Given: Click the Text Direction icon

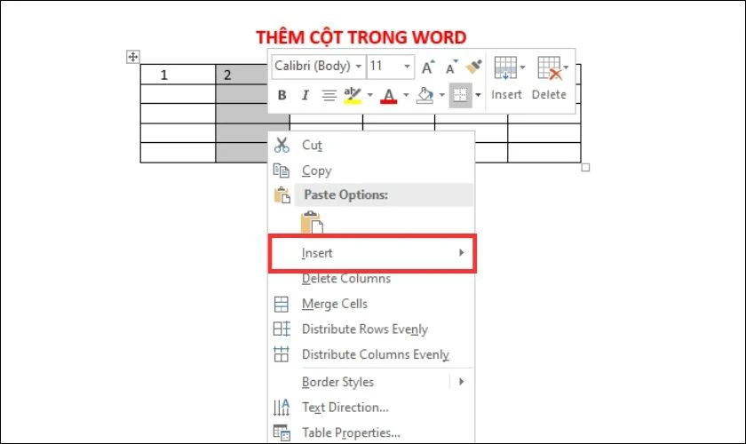Looking at the screenshot, I should point(282,408).
